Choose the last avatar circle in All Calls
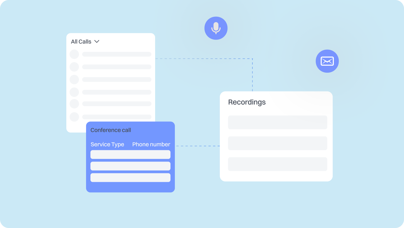This screenshot has width=404, height=228. 74,117
